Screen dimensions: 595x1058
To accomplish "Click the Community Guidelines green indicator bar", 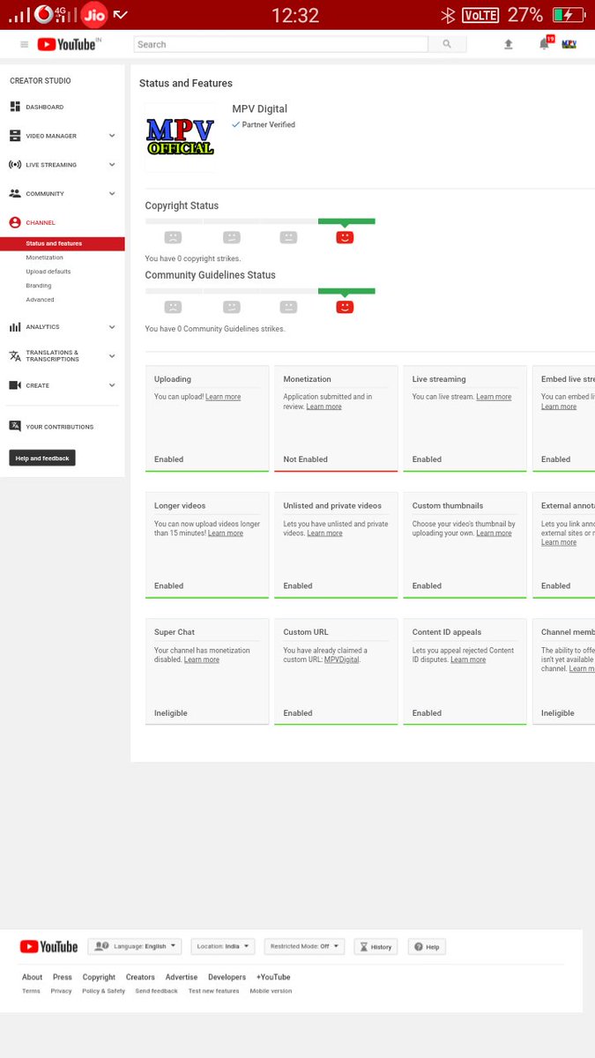I will tap(346, 291).
